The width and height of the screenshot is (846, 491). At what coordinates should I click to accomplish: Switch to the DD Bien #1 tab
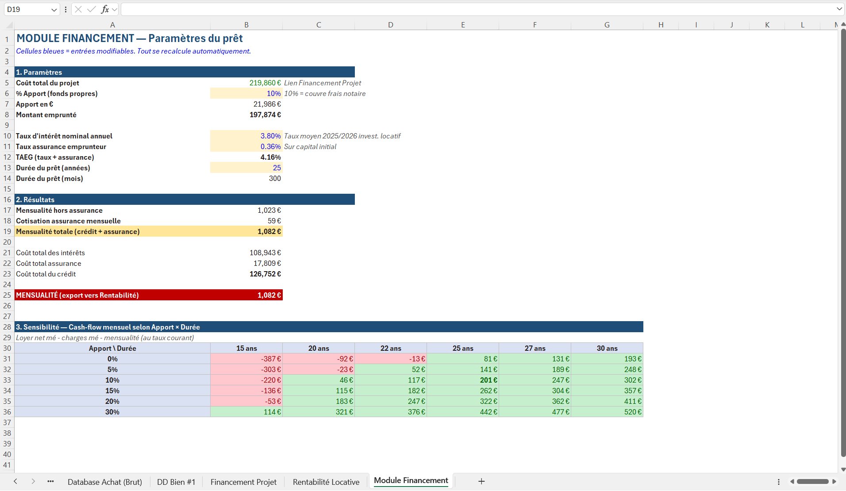pyautogui.click(x=176, y=482)
